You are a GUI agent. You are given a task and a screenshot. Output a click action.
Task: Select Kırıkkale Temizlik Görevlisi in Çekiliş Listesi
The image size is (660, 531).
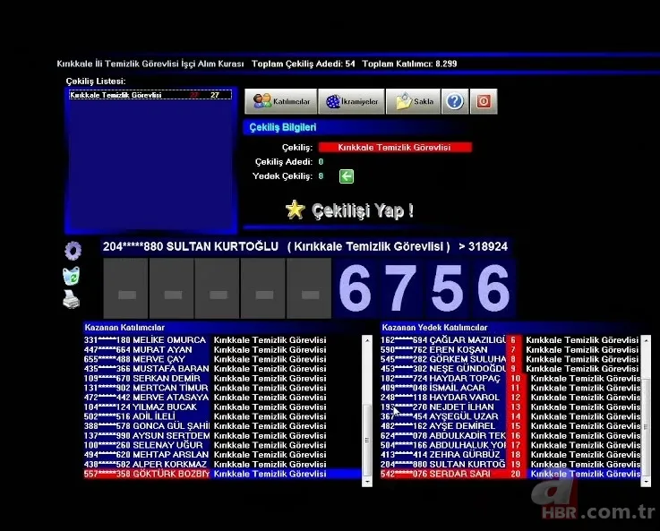coord(149,95)
